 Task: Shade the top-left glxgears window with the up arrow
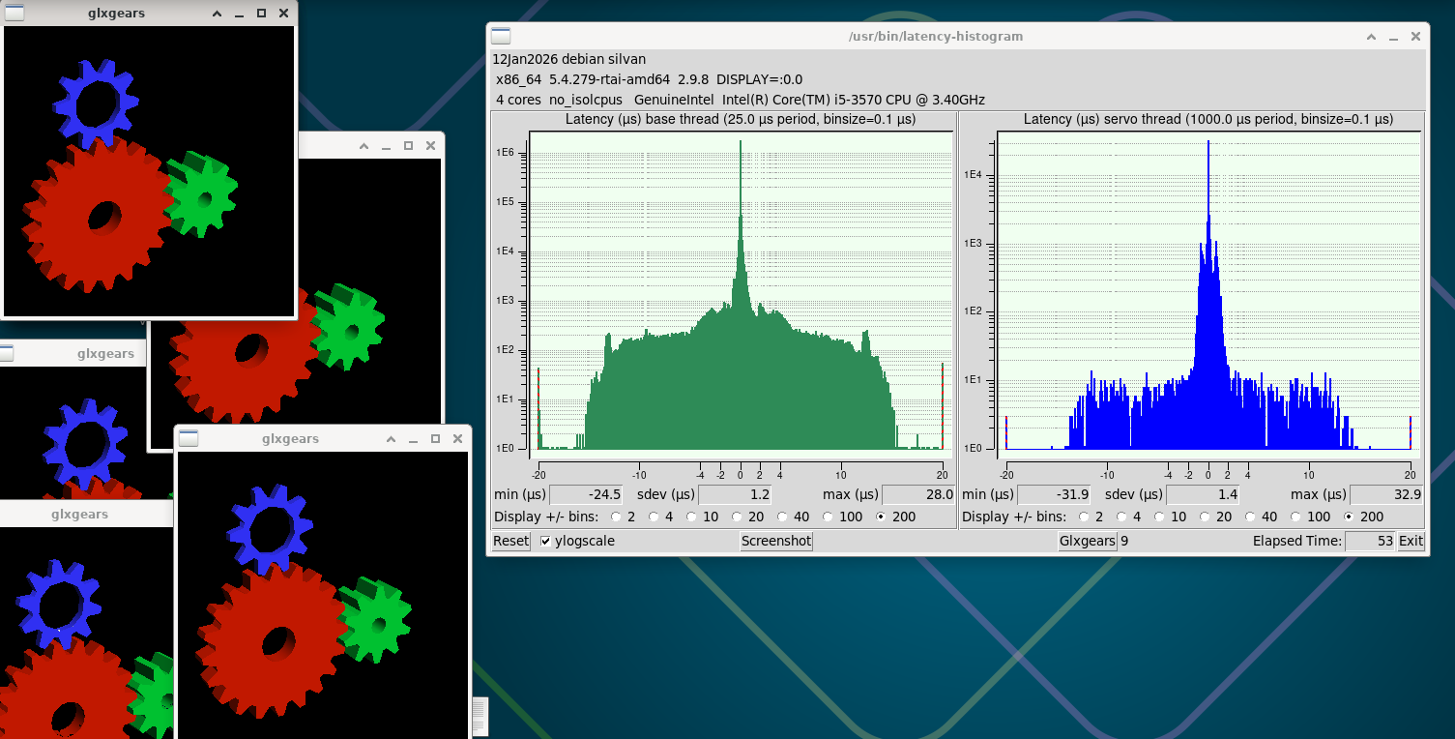click(216, 14)
